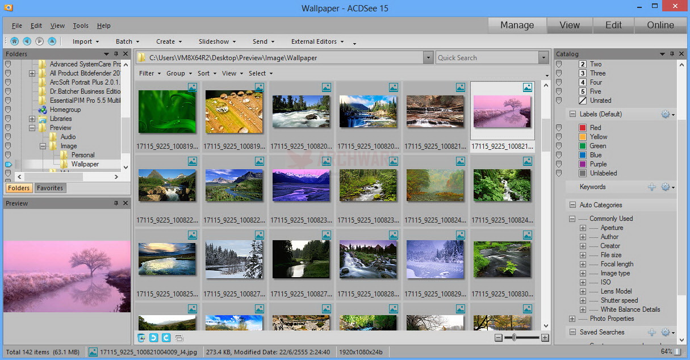Add a saved search with plus icon
The height and width of the screenshot is (360, 690).
[x=652, y=332]
